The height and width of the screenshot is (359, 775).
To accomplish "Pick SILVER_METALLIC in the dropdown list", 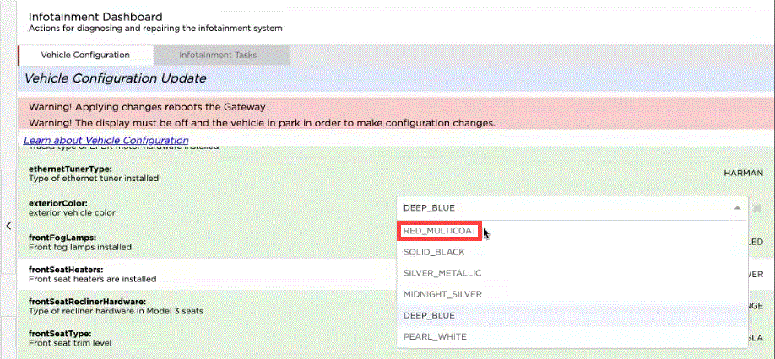I will 442,273.
